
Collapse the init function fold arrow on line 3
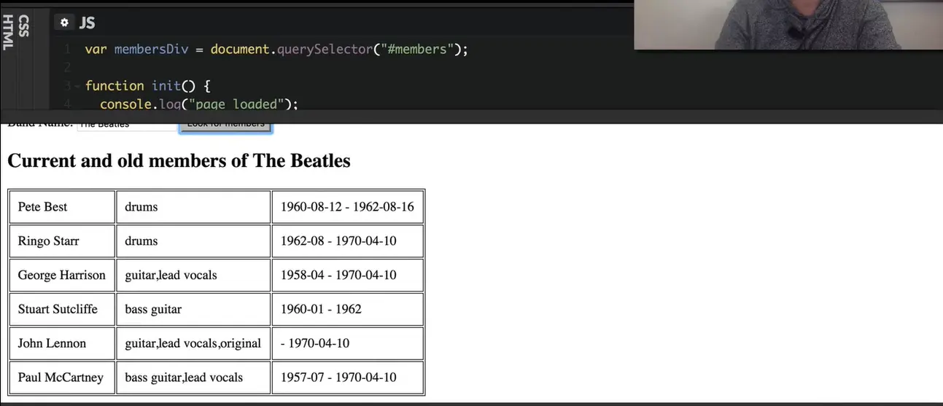click(77, 86)
